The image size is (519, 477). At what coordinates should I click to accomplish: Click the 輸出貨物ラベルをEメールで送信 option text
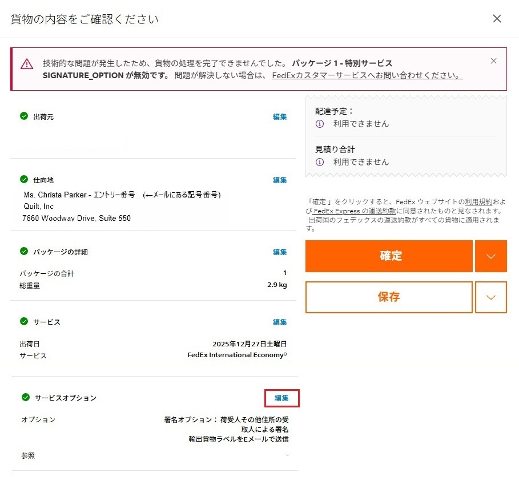239,439
